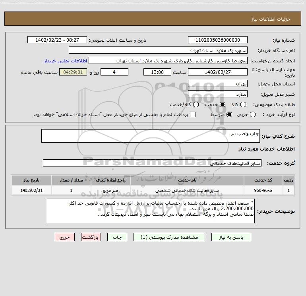The width and height of the screenshot is (306, 296).
Task: Click the تعداد / مقدار column header
Action: pyautogui.click(x=71, y=180)
